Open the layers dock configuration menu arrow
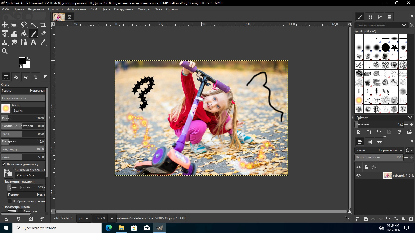Screen dimensions: 415x233 412,142
